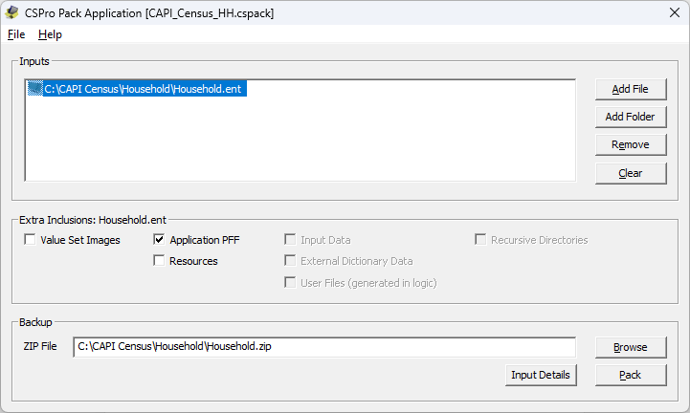Enable the Value Set Images checkbox
This screenshot has height=413, width=690.
31,240
